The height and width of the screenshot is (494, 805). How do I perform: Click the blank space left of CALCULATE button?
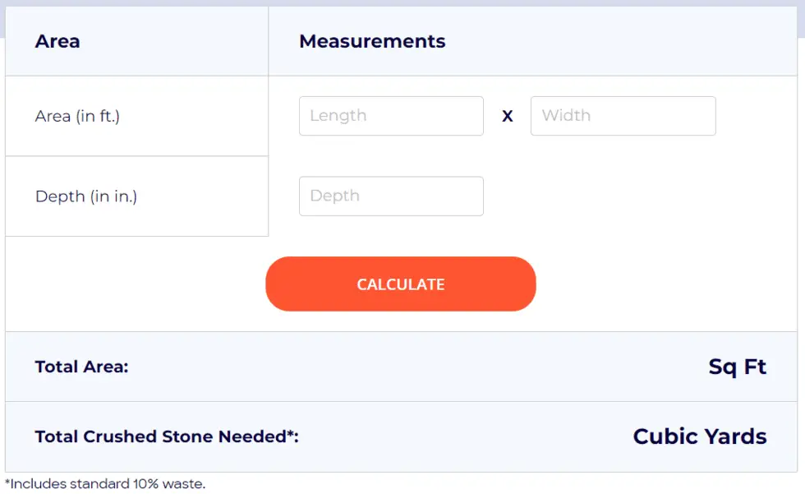click(135, 284)
